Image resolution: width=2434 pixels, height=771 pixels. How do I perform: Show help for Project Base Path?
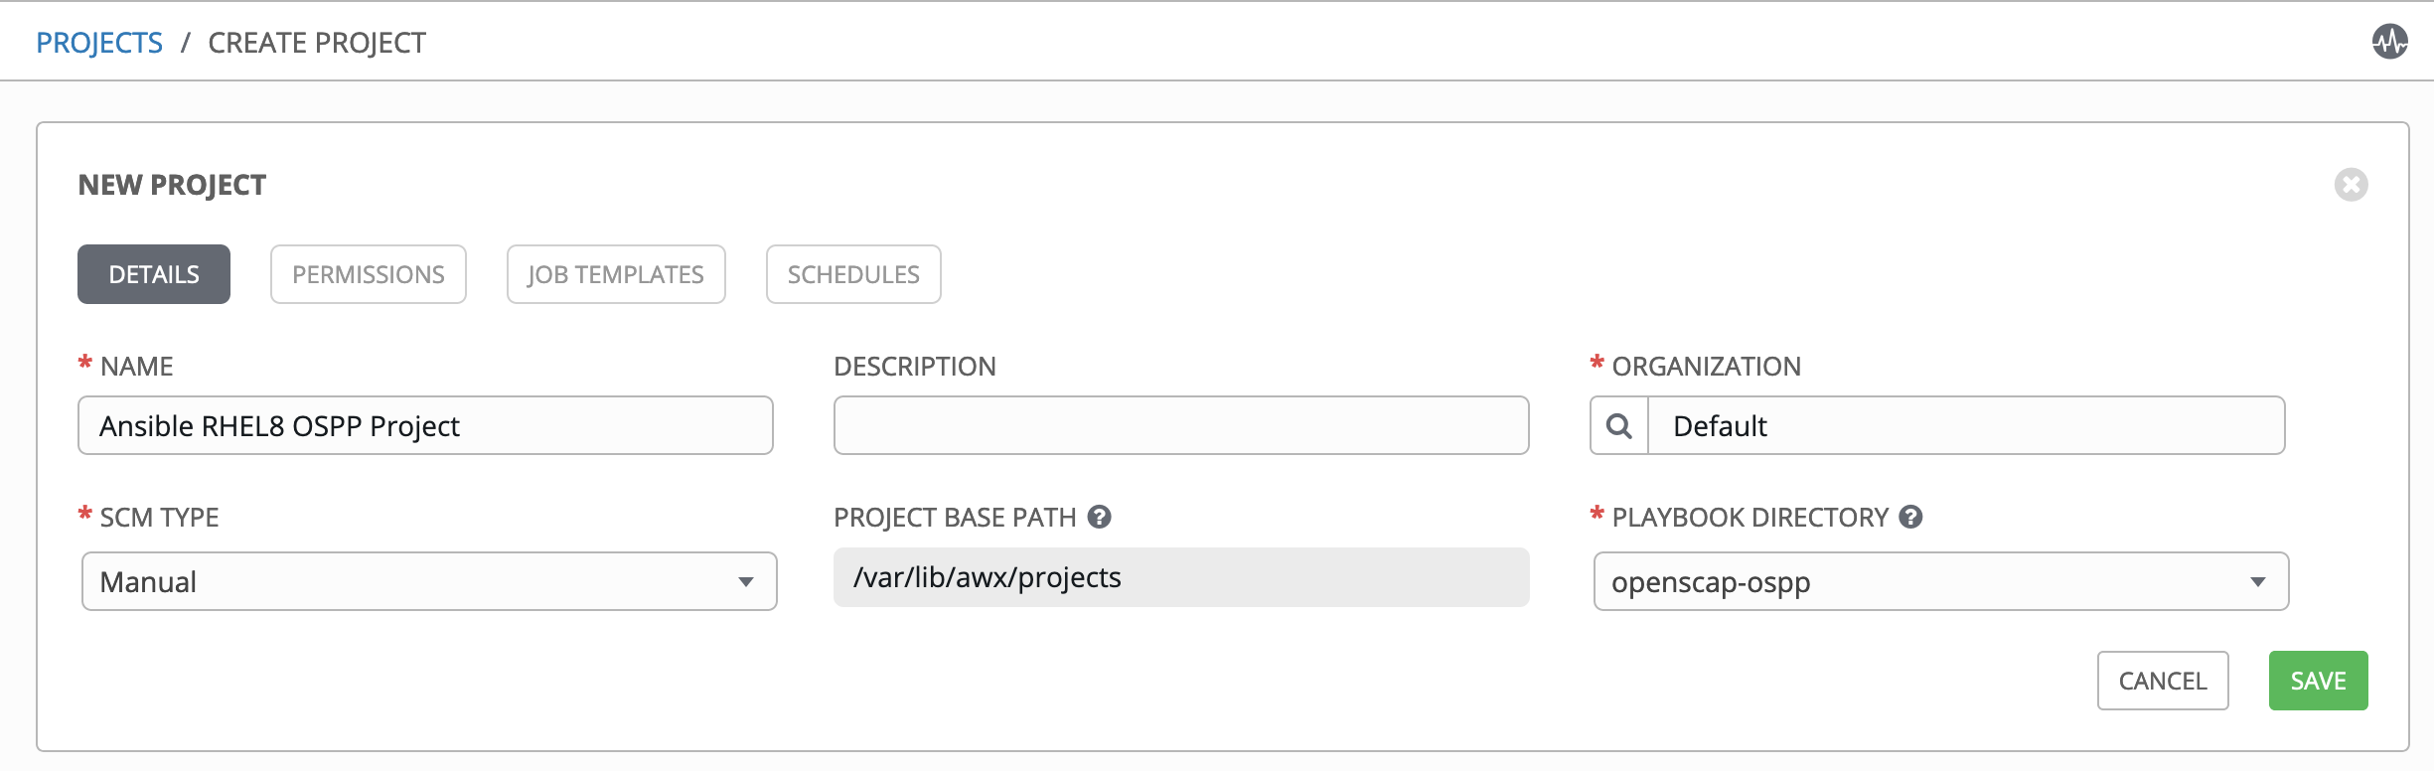1099,517
